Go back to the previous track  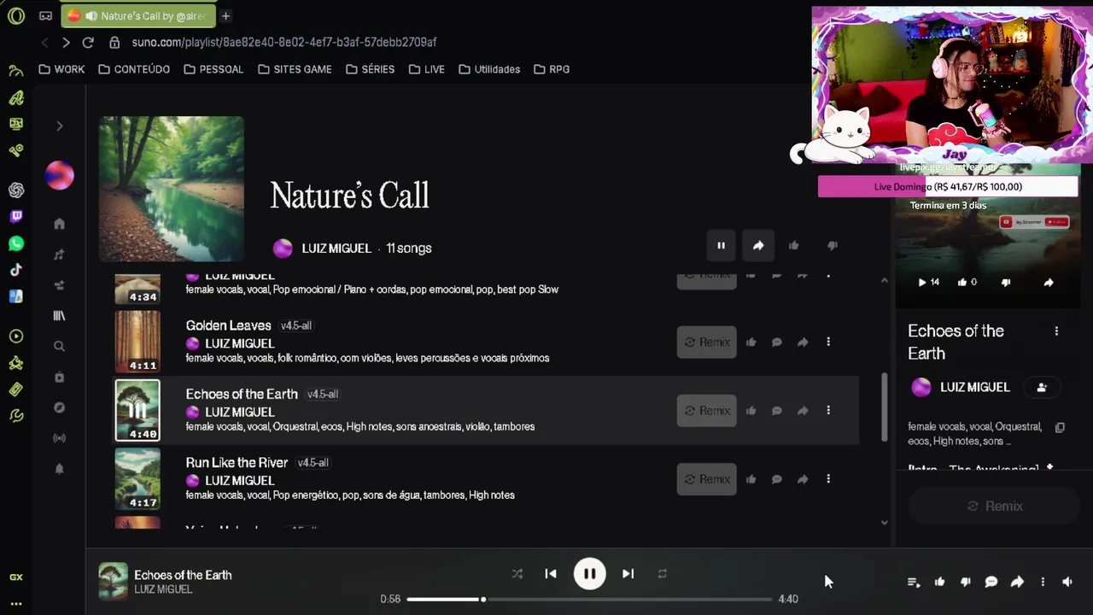pos(551,574)
